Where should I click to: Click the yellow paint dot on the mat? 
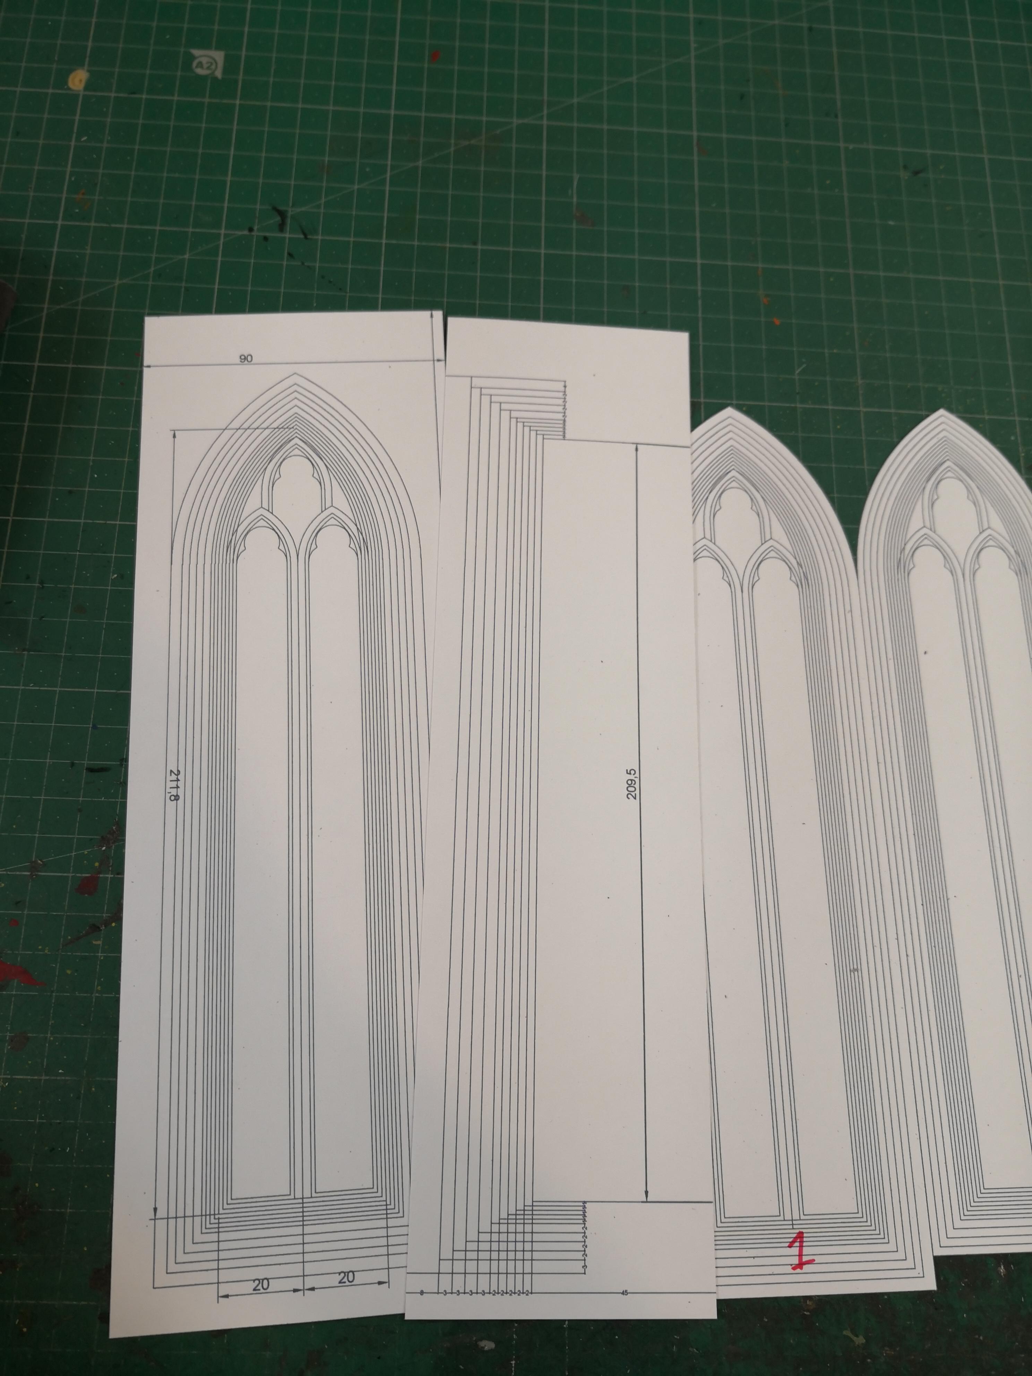click(x=78, y=80)
